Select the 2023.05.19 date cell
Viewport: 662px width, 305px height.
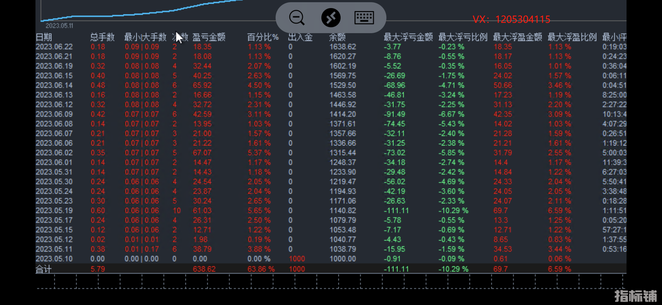(54, 211)
